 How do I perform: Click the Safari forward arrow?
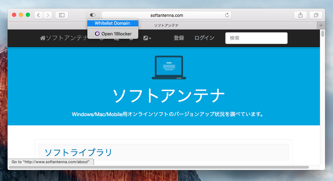click(x=48, y=15)
